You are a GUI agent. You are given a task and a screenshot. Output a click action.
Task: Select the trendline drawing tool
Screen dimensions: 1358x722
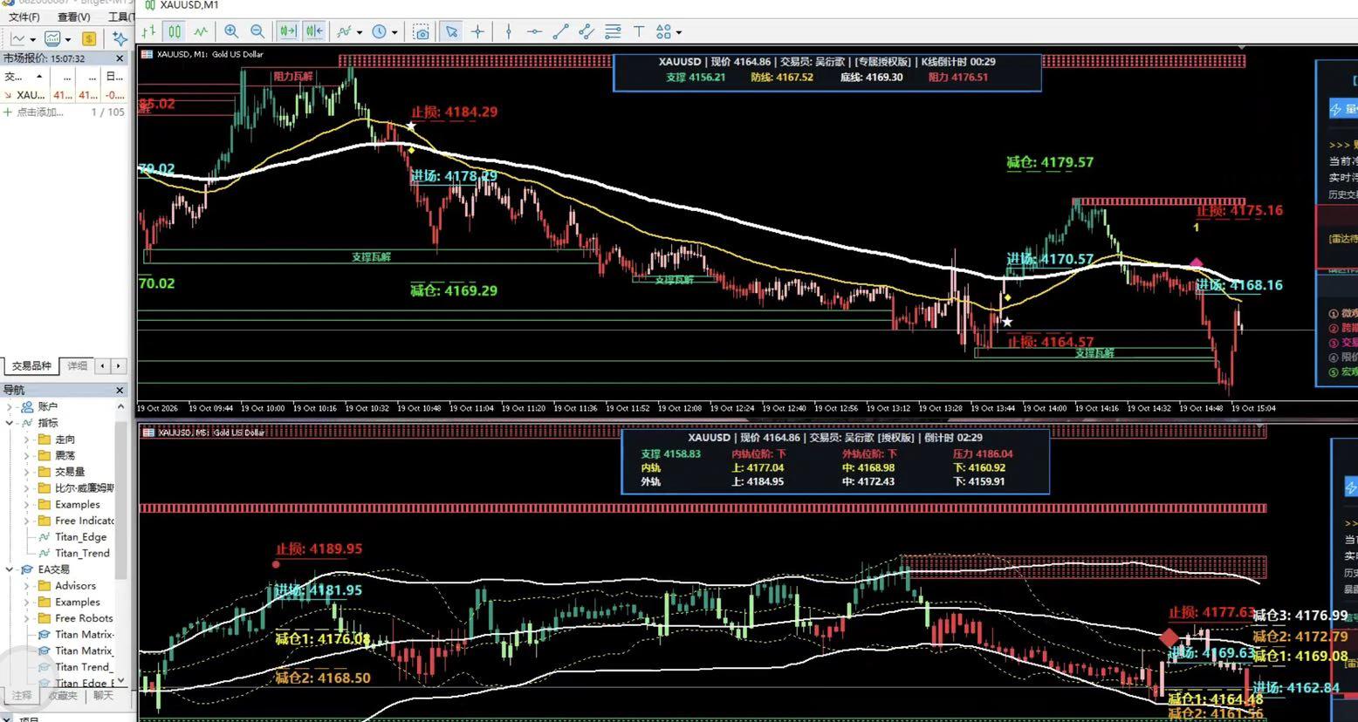[560, 31]
